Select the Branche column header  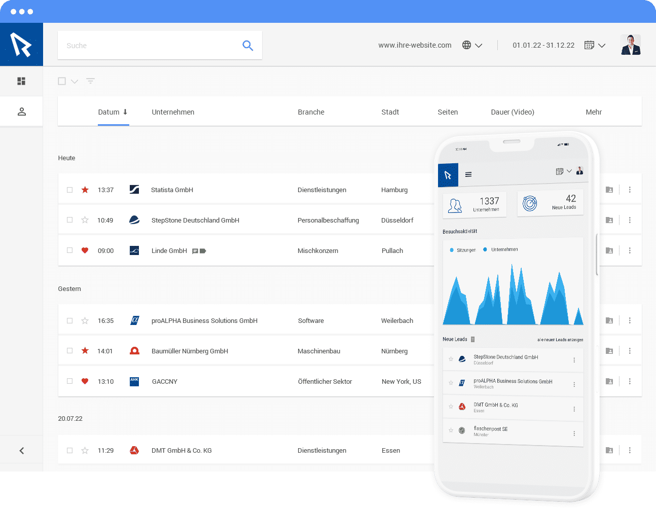point(311,112)
